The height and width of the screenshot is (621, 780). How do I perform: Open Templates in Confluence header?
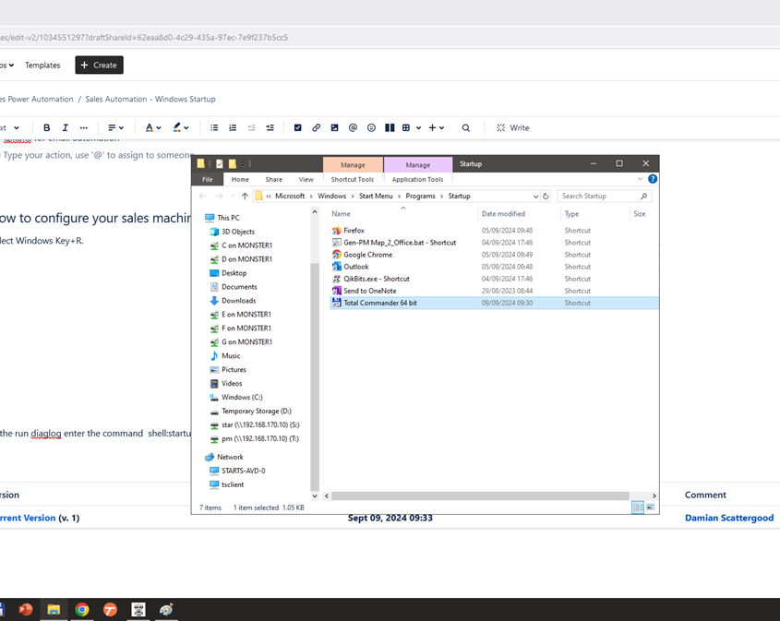point(42,66)
